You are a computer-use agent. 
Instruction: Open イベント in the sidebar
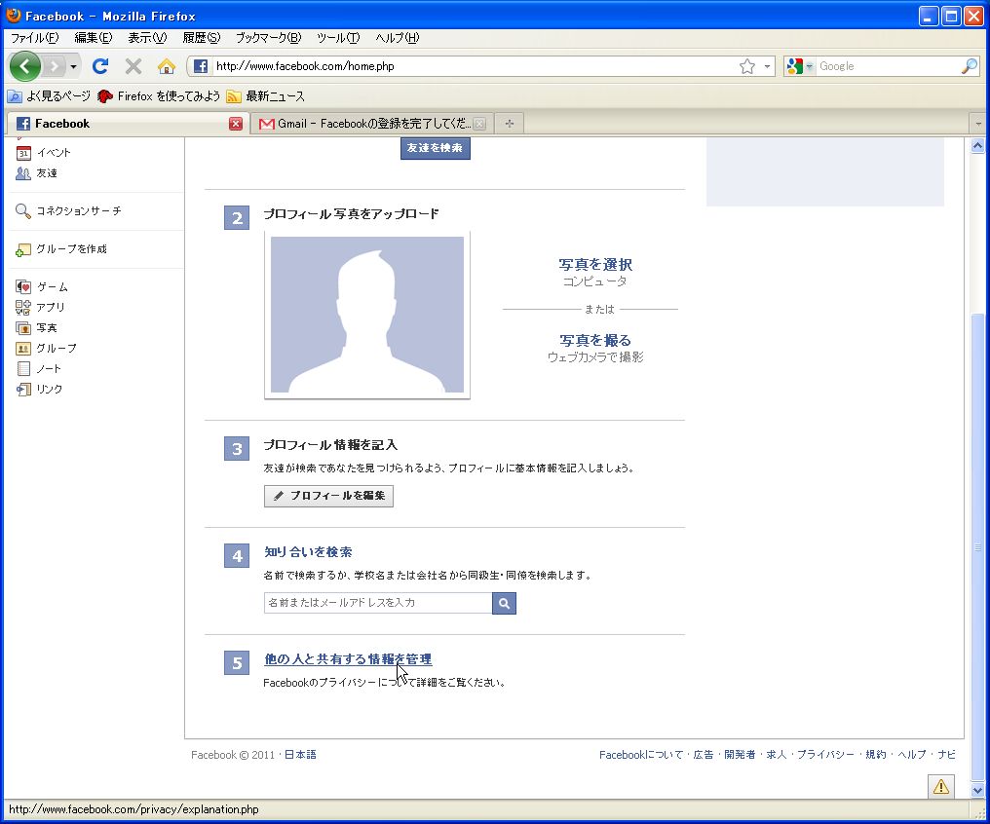43,153
